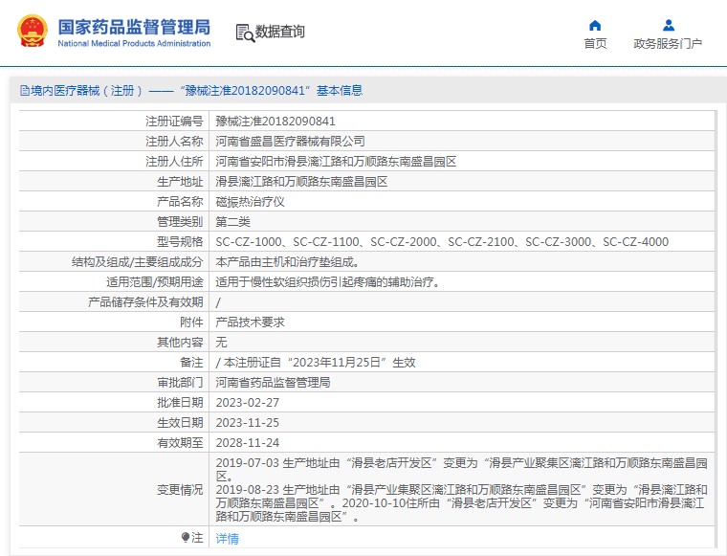
Task: Click the 审批部门 row label
Action: 180,383
